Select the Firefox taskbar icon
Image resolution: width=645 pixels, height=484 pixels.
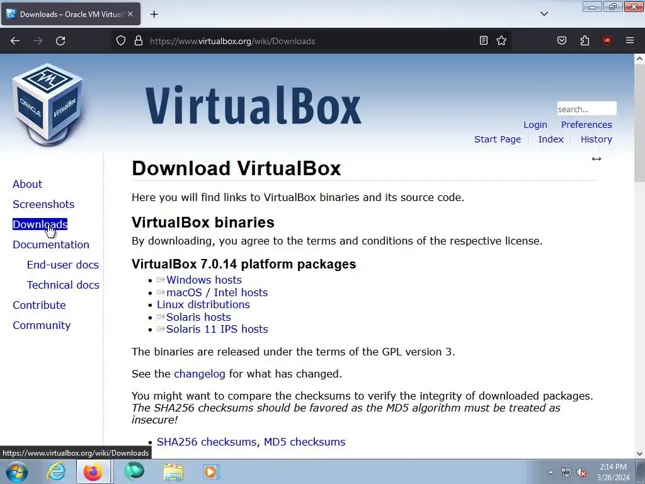[x=93, y=472]
